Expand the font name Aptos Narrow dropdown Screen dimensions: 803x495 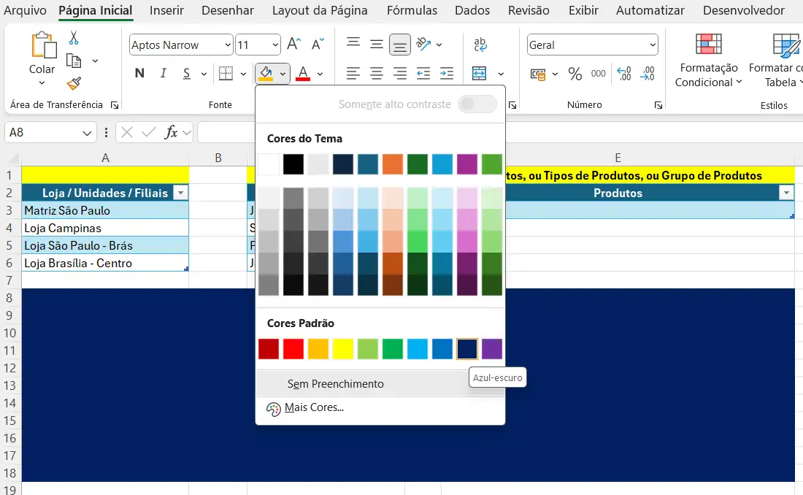click(x=226, y=45)
